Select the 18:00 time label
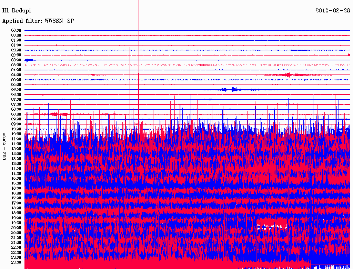 tap(16, 208)
